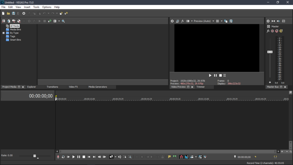Open the Master Bus properties gear icon
This screenshot has height=165, width=293.
pos(268,21)
